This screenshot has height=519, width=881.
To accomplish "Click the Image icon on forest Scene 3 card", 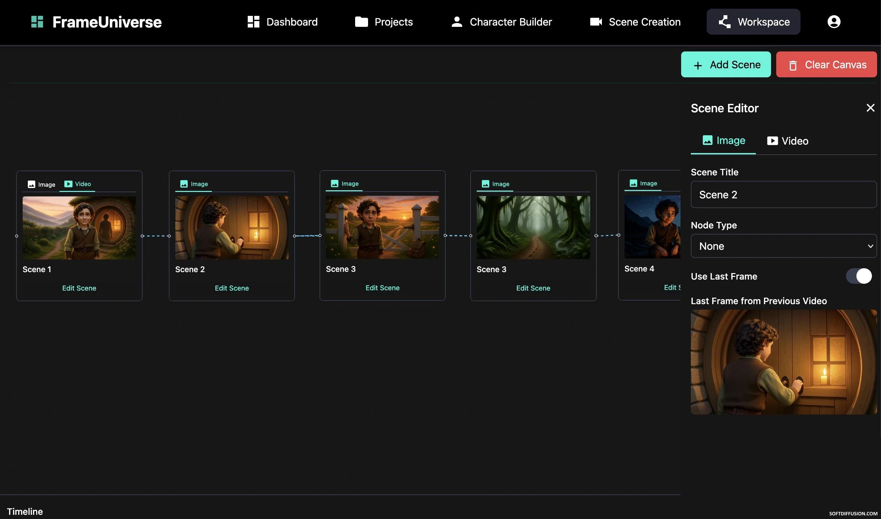I will pos(485,184).
